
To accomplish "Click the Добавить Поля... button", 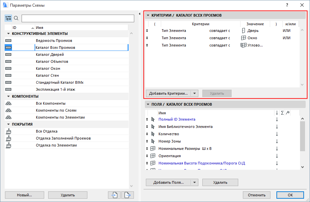I will 168,182.
